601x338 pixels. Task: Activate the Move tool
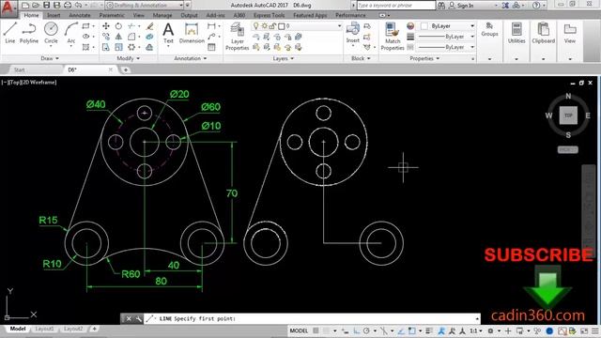(106, 26)
